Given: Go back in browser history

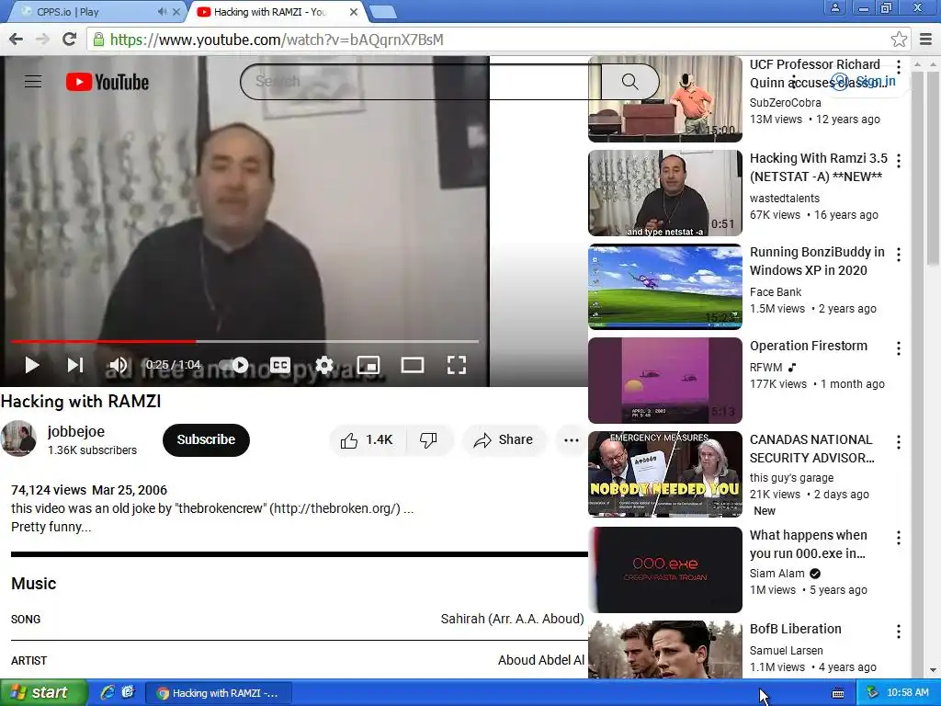Looking at the screenshot, I should [x=17, y=39].
